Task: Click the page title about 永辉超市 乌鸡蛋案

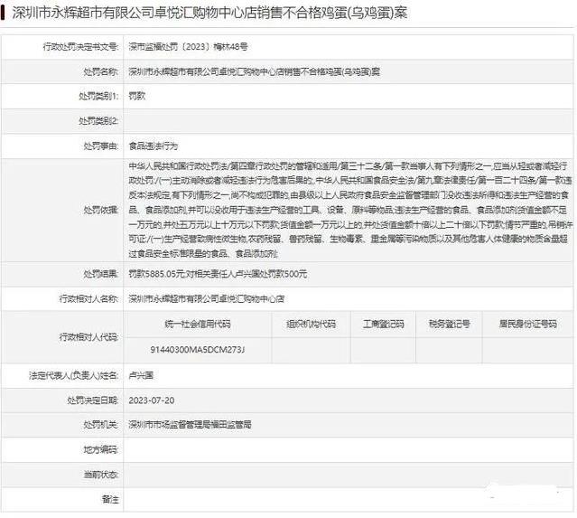Action: click(x=209, y=14)
